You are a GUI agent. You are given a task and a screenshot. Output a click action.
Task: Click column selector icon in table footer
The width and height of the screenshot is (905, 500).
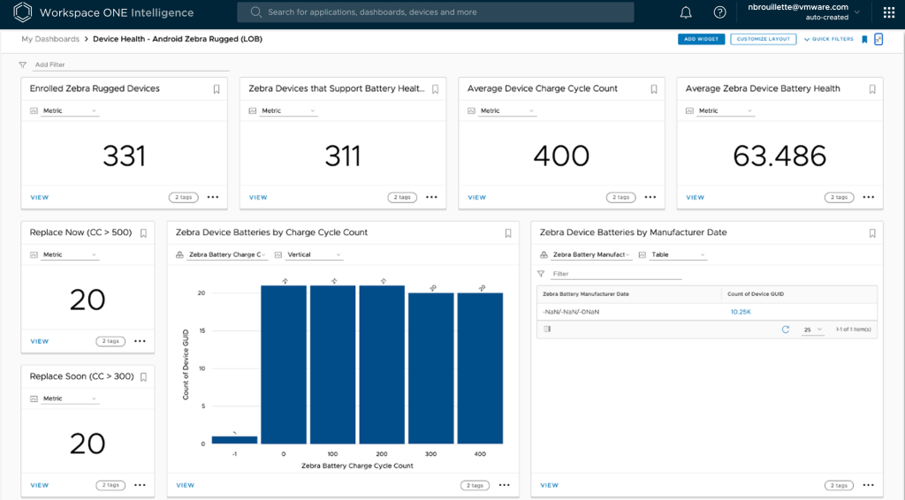point(547,330)
